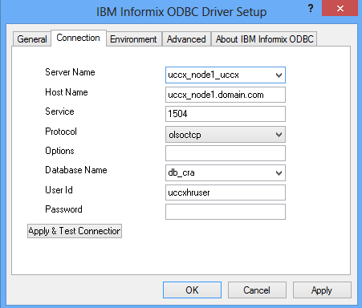Click the Service field showing 1504
362x308 pixels.
click(226, 114)
